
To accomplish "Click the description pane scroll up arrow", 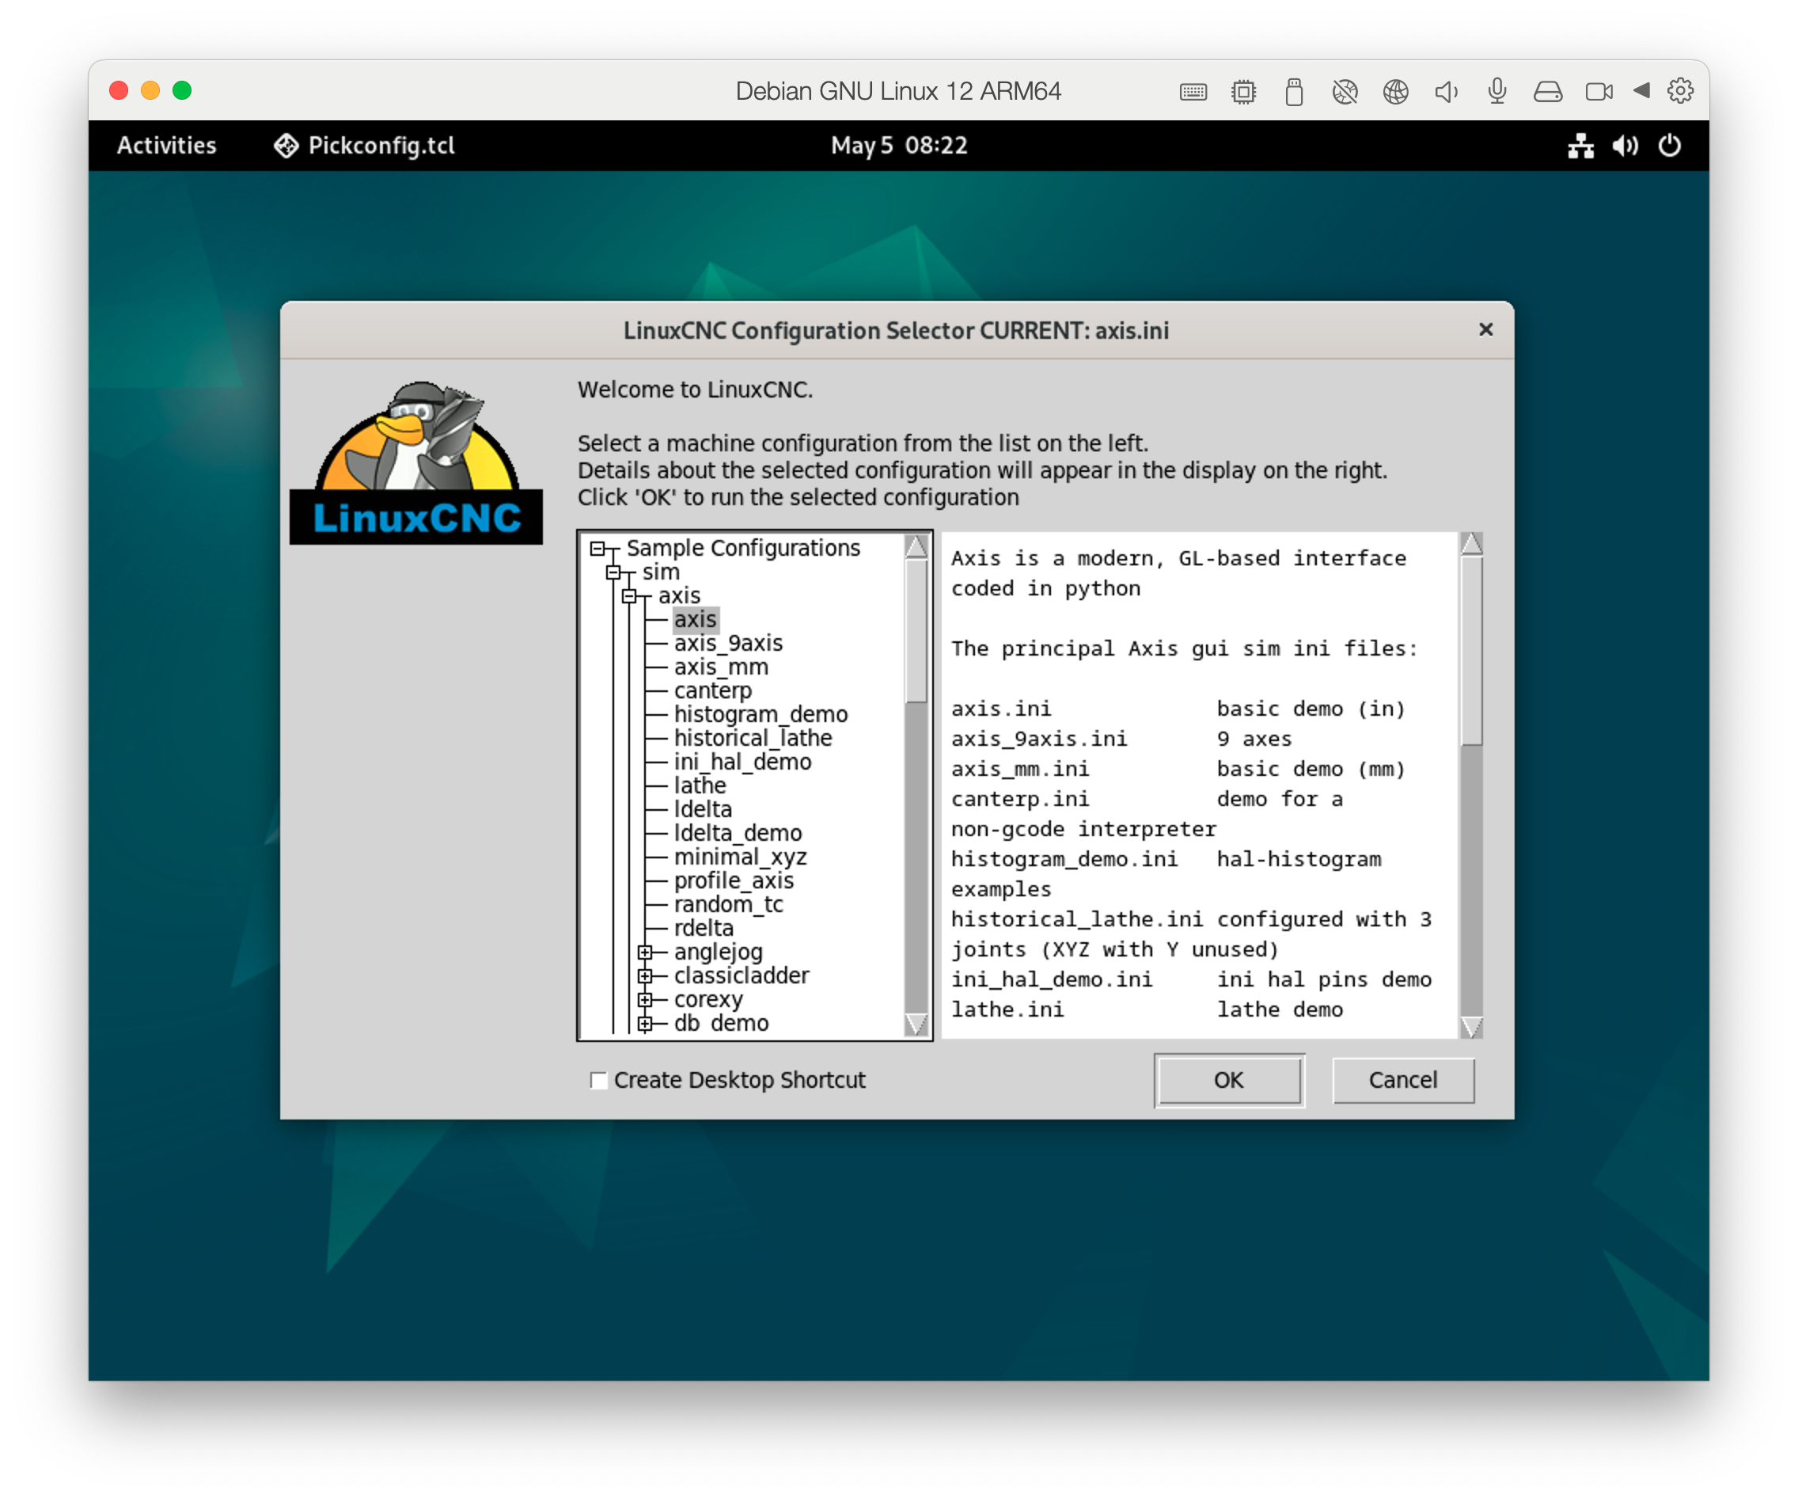I will 1471,544.
